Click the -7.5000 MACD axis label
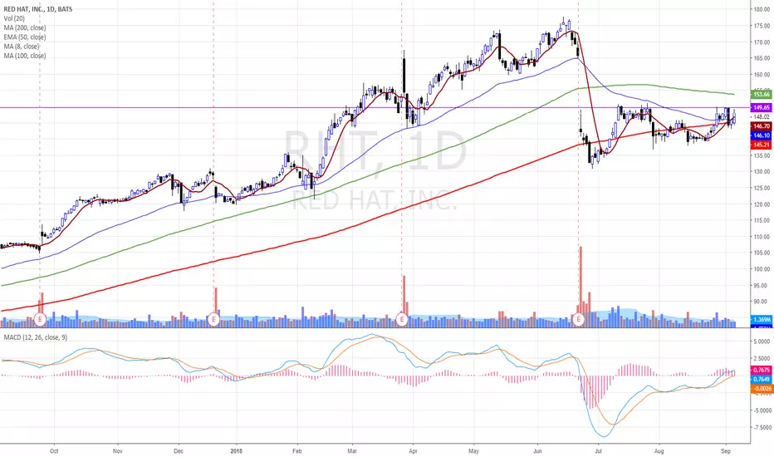The height and width of the screenshot is (457, 774). (x=762, y=428)
